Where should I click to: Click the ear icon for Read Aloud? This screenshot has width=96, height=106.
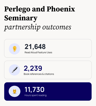coord(14,49)
